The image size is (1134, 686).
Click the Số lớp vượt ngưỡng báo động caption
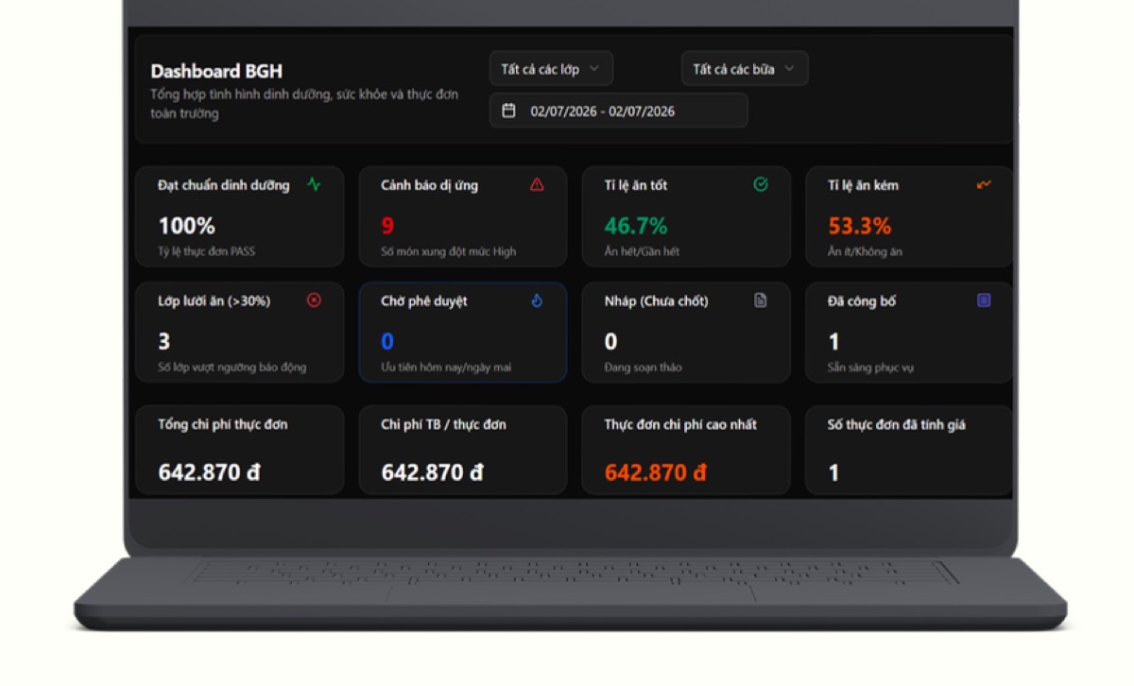coord(232,368)
